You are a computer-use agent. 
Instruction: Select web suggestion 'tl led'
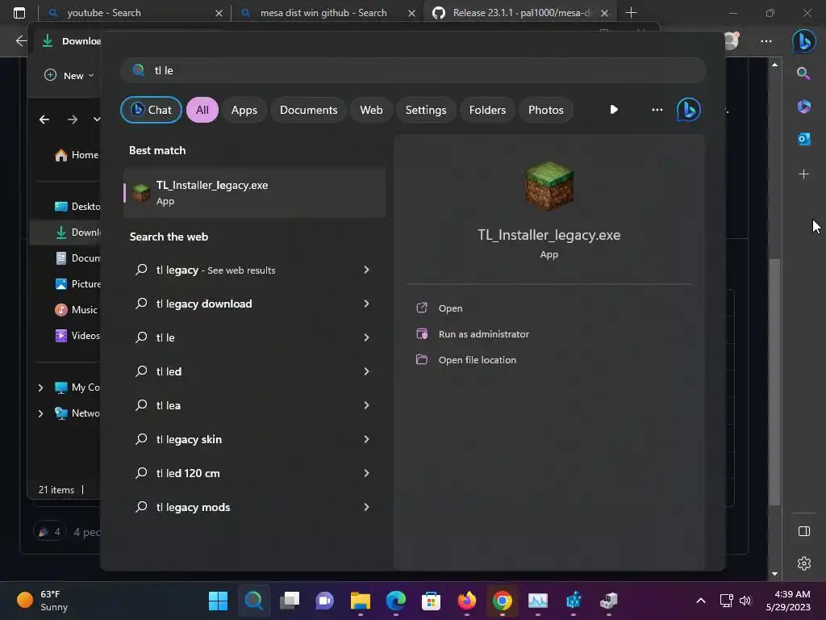[254, 371]
